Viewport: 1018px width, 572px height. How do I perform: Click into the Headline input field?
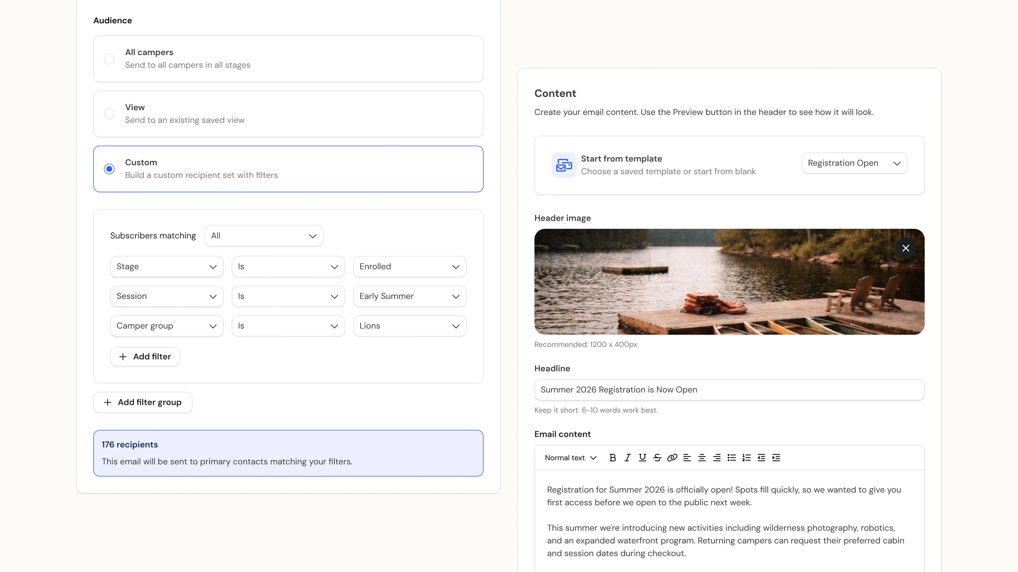tap(729, 390)
